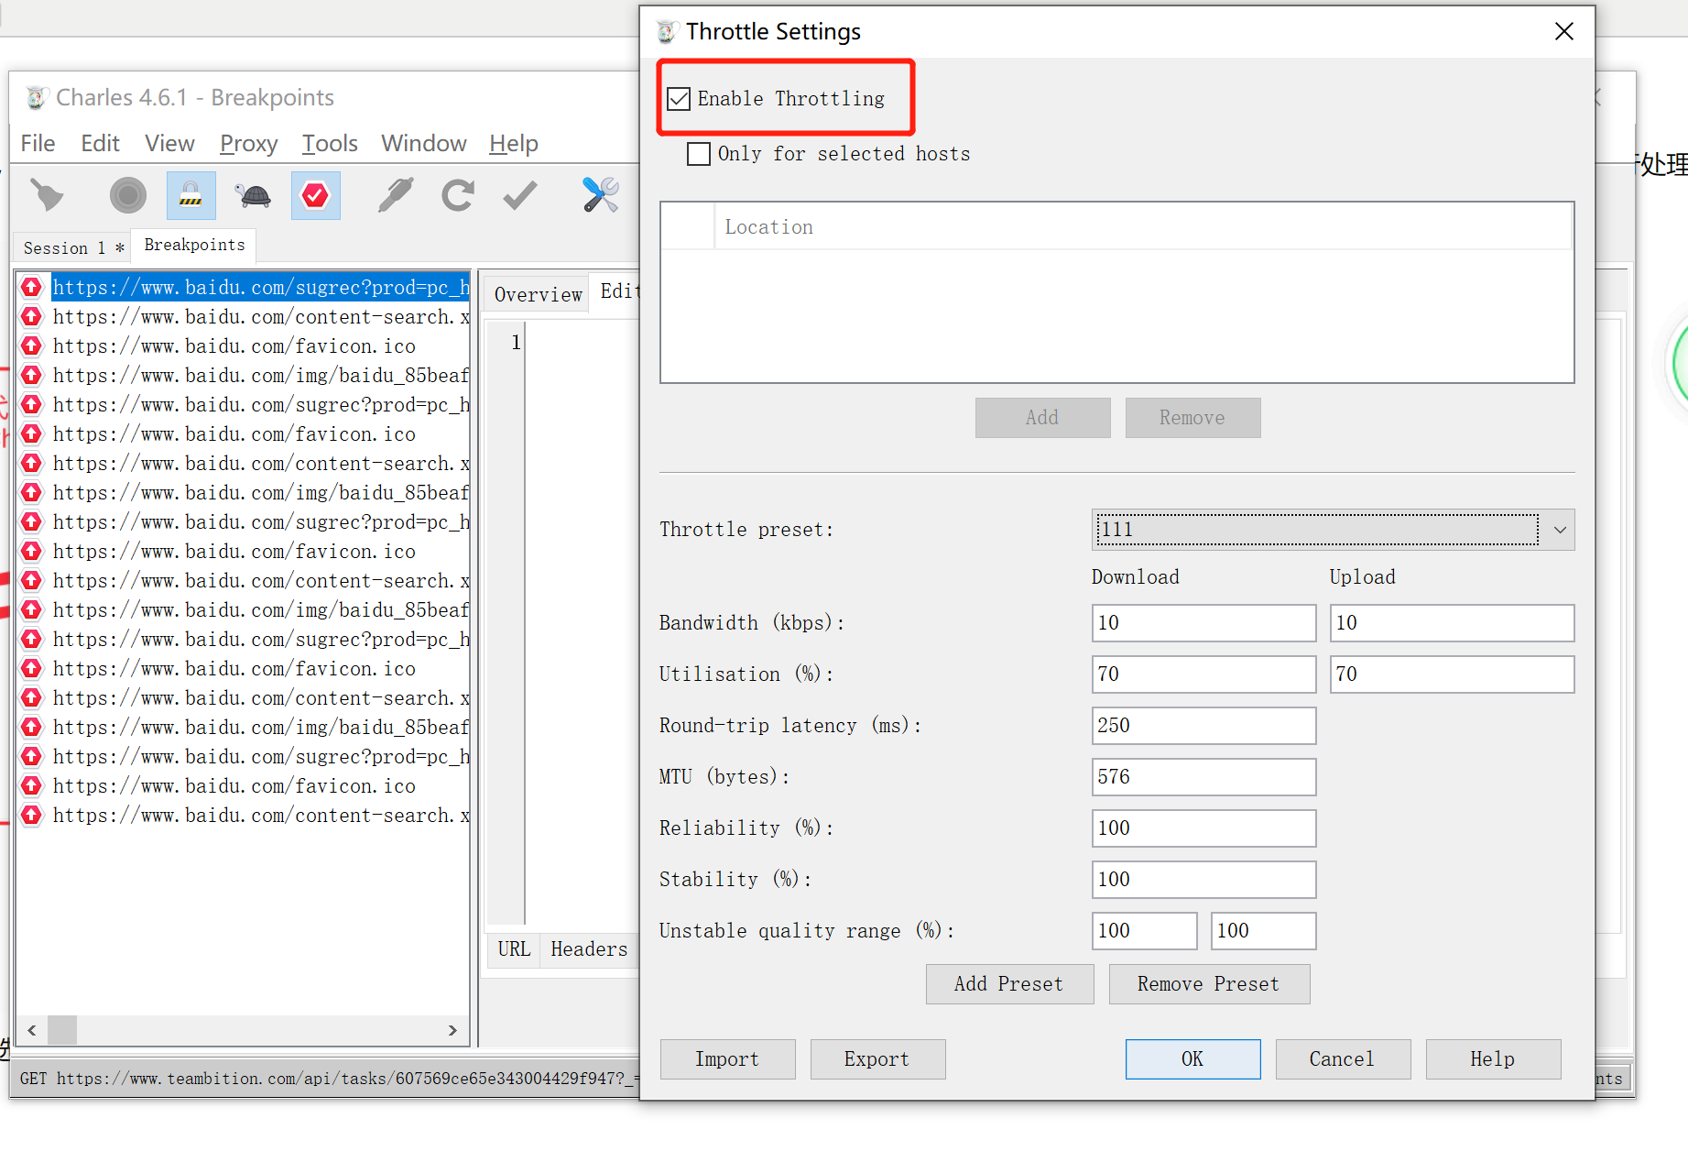Click the Repeat circular arrow icon
This screenshot has width=1688, height=1151.
coord(458,195)
